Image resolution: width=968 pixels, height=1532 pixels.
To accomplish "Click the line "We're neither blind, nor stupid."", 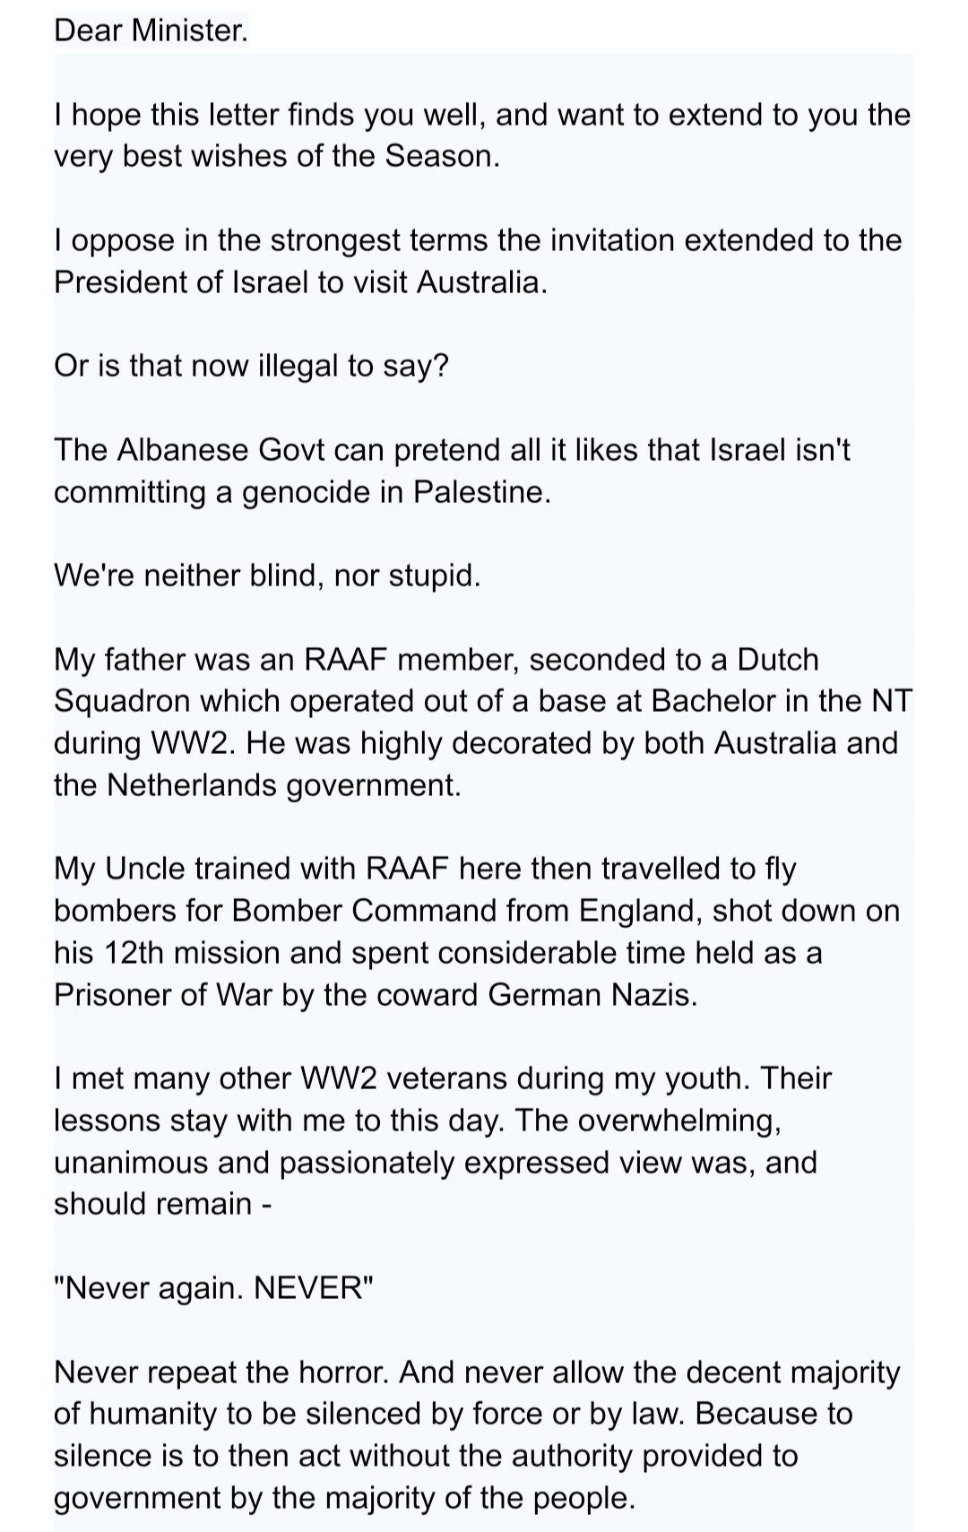I will coord(267,575).
